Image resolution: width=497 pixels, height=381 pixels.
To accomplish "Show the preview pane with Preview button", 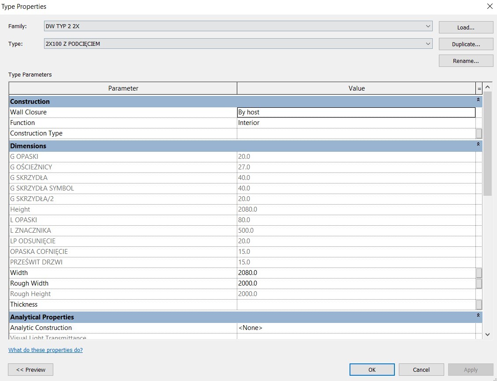I will pyautogui.click(x=30, y=370).
